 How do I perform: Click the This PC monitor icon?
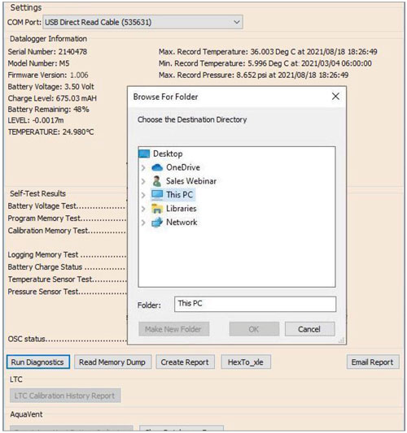click(157, 195)
